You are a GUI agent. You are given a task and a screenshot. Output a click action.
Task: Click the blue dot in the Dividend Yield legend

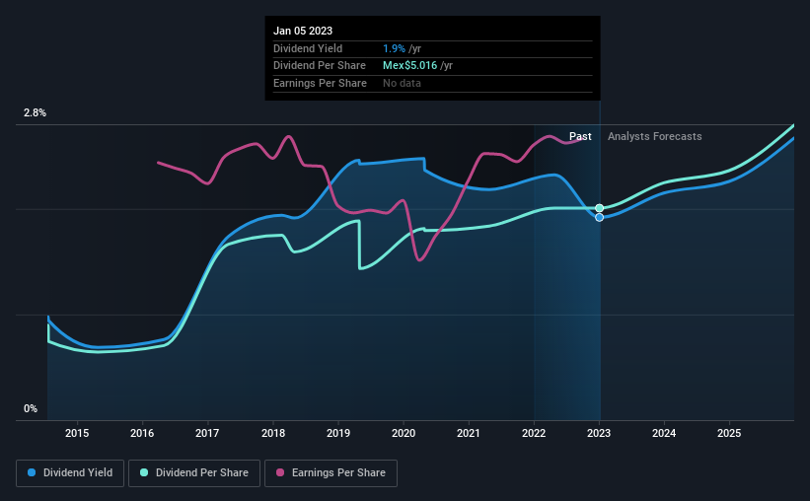pyautogui.click(x=32, y=472)
